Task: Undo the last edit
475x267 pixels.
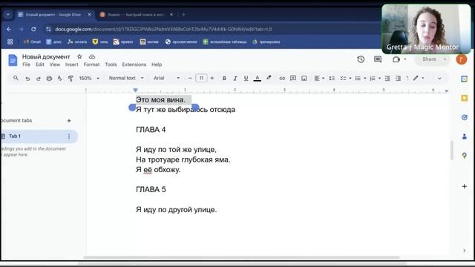Action: tap(27, 79)
